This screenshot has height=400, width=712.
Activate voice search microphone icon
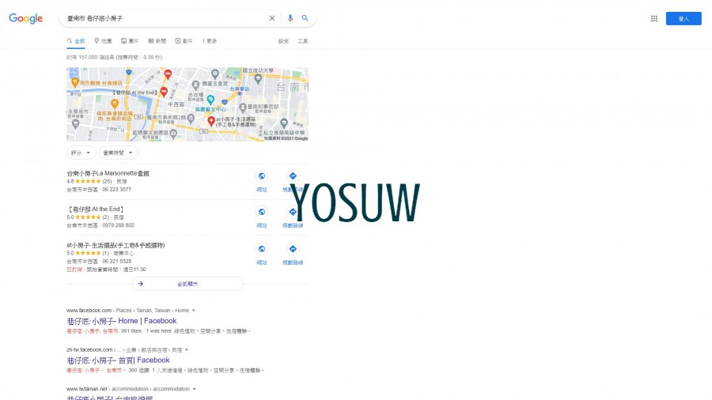click(290, 18)
